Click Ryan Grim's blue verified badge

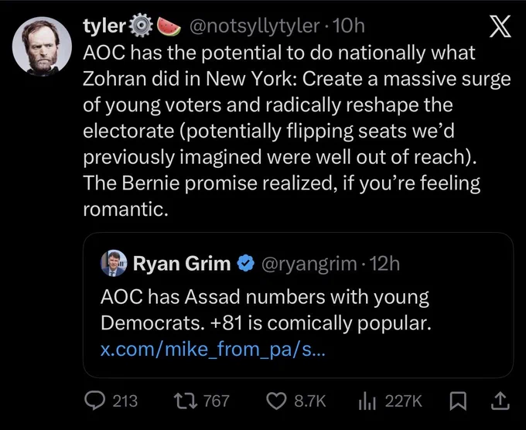coord(246,263)
